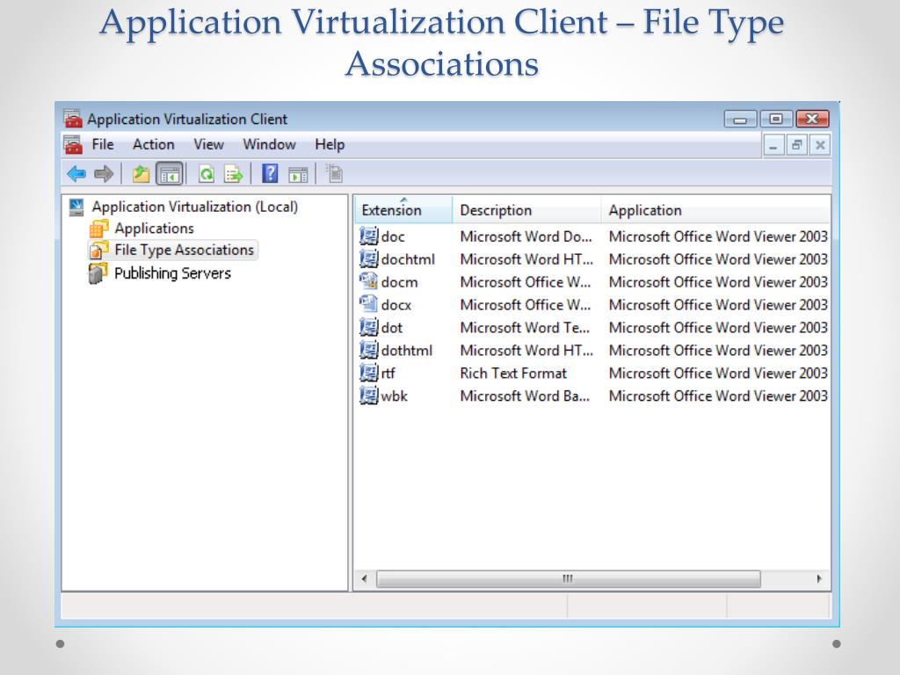The width and height of the screenshot is (900, 675).
Task: Open the Action menu
Action: pyautogui.click(x=153, y=145)
